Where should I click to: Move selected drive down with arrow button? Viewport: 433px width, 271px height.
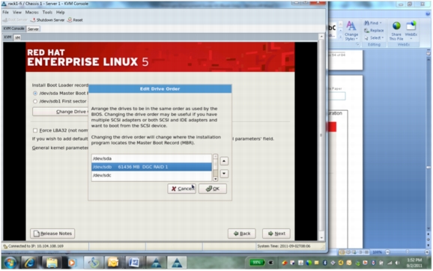click(224, 174)
